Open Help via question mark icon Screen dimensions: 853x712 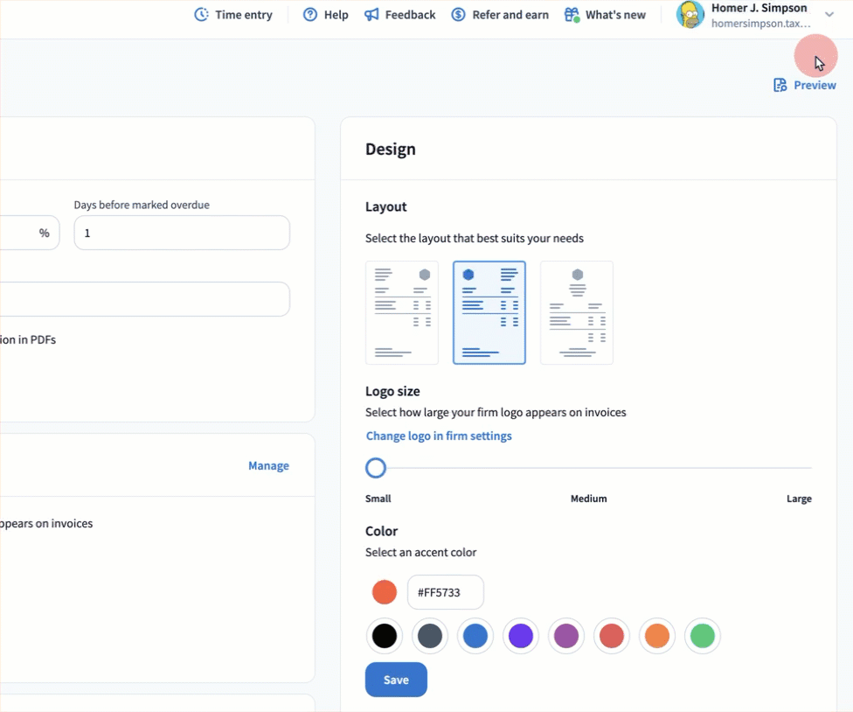pyautogui.click(x=310, y=15)
